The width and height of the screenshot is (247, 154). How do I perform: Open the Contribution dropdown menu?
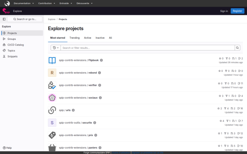47,3
